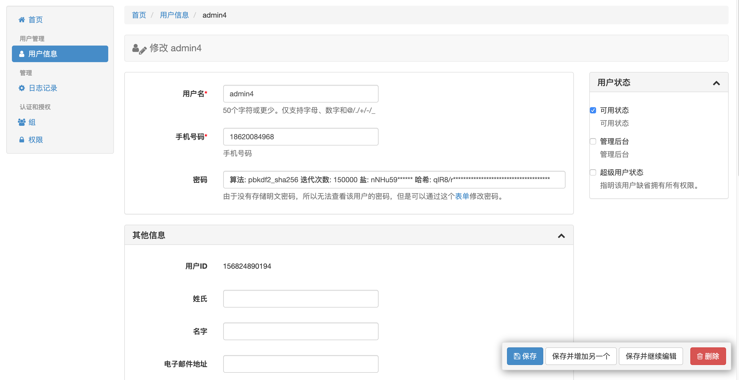Click inside the 姓氏 input field

point(300,298)
